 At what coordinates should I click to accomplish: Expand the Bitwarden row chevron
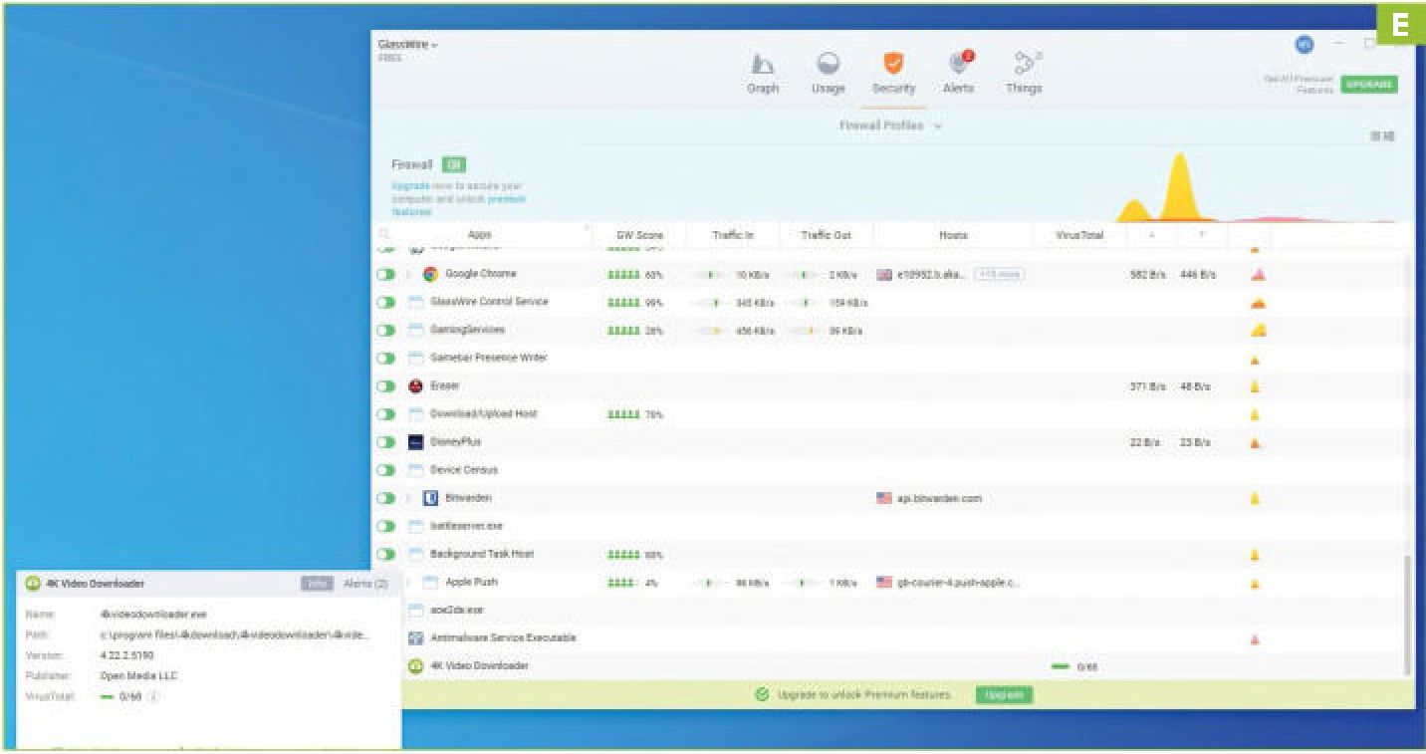(408, 498)
